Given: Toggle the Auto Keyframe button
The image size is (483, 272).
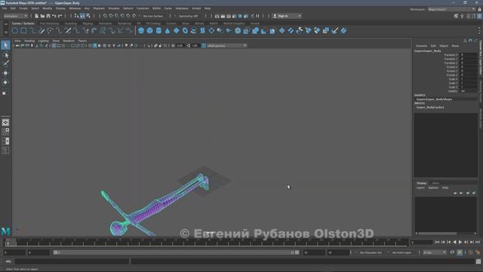Looking at the screenshot, I should pyautogui.click(x=460, y=252).
